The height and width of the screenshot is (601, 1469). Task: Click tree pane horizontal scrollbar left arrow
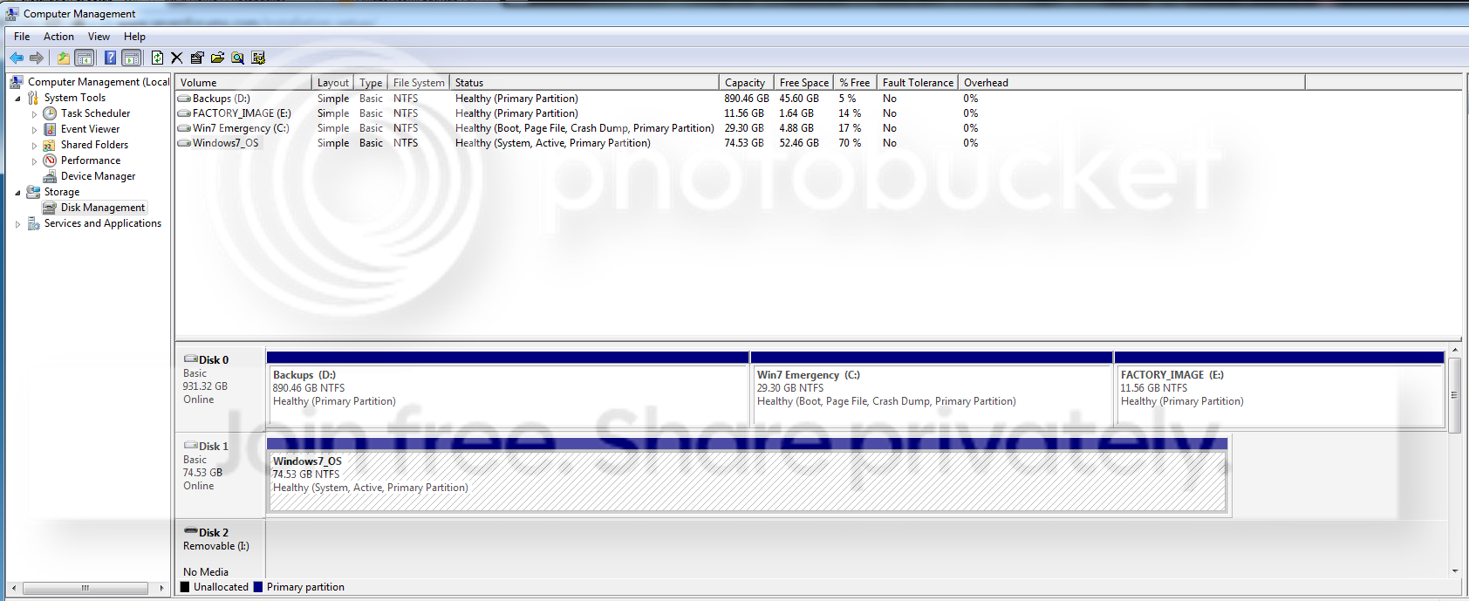click(x=14, y=588)
